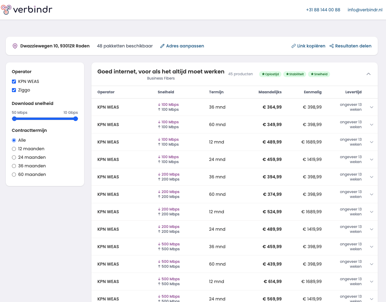Click the Snelheid star badge
Screen dimensions: 386x302
pyautogui.click(x=319, y=74)
